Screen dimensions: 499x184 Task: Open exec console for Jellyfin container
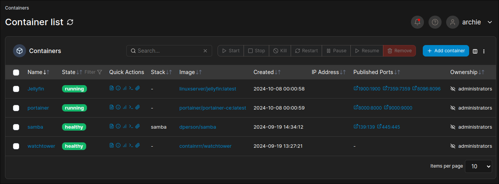[131, 88]
